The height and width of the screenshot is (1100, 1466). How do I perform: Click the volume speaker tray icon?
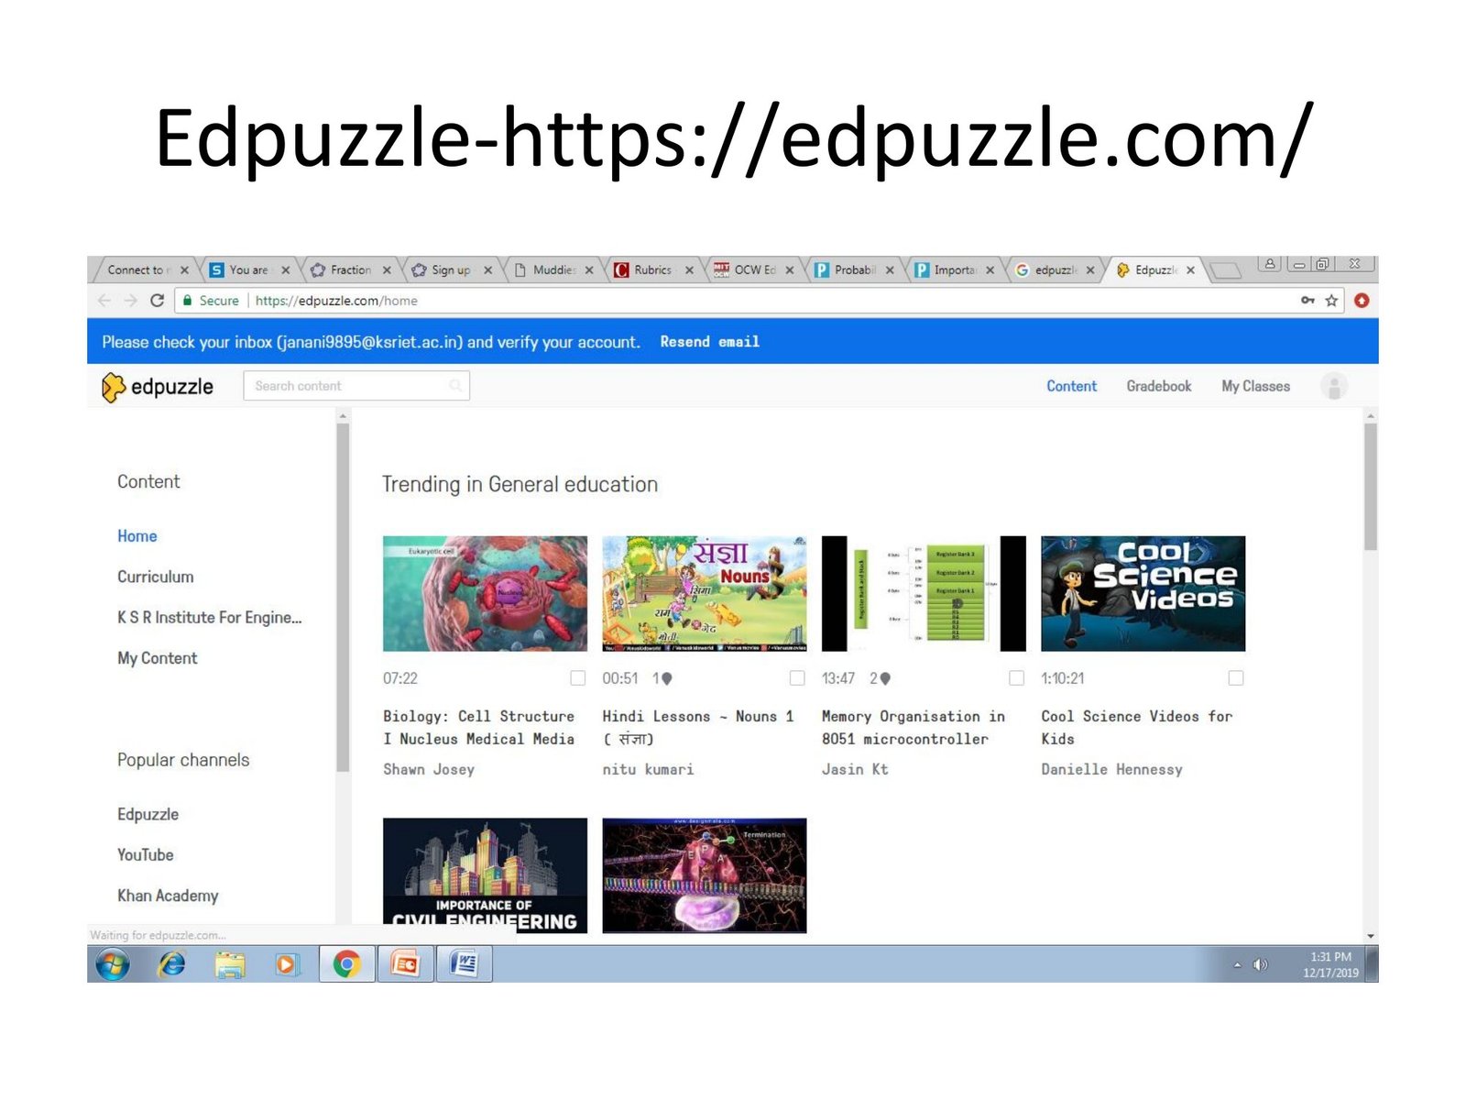pyautogui.click(x=1261, y=964)
